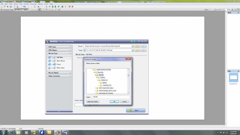Select Write Data mode in Blu-ray Copy
Viewport: 240px width, 135px height.
click(x=59, y=68)
